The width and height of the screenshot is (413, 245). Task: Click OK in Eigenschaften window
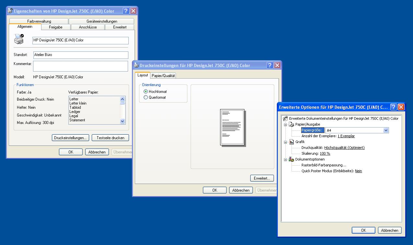(x=71, y=152)
